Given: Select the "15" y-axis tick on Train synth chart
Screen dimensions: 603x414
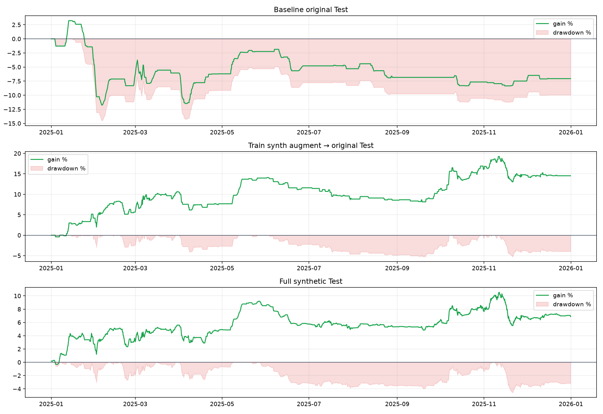Looking at the screenshot, I should pos(18,174).
